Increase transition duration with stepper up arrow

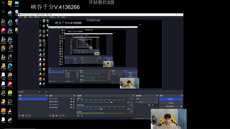[x=157, y=101]
